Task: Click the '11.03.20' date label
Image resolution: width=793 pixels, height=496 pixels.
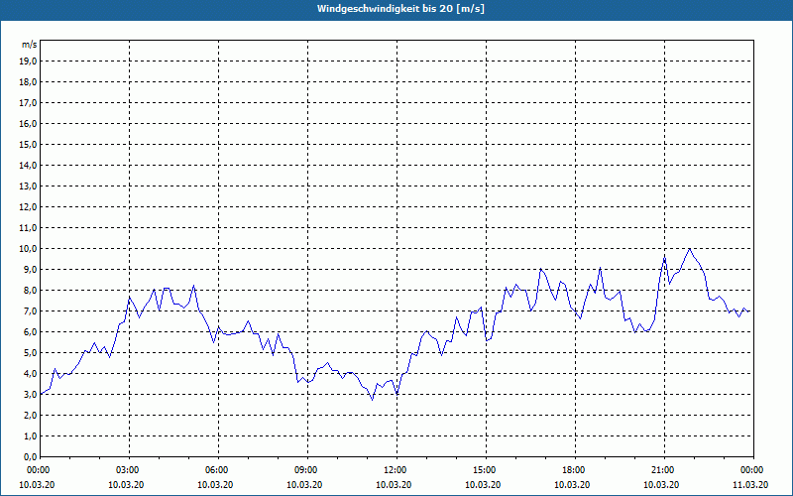Action: click(x=750, y=484)
